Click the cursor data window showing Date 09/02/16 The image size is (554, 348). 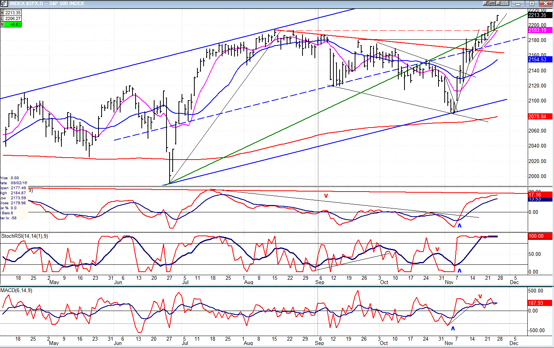(x=14, y=198)
